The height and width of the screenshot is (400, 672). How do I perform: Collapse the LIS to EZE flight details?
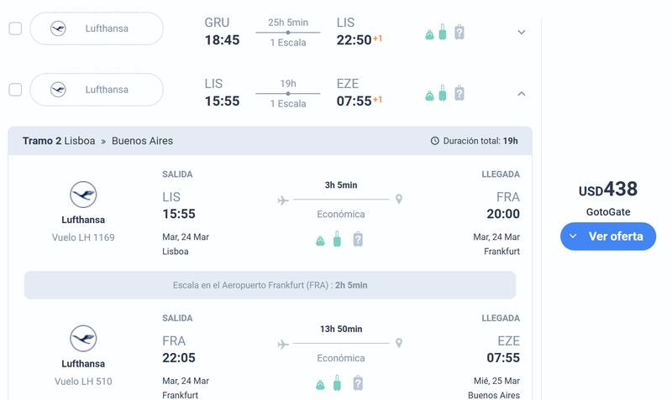click(521, 94)
